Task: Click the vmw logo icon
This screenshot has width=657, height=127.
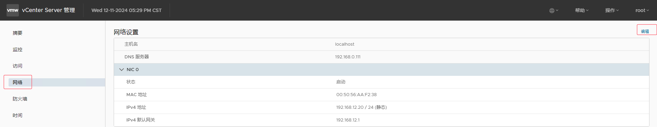Action: [x=13, y=10]
